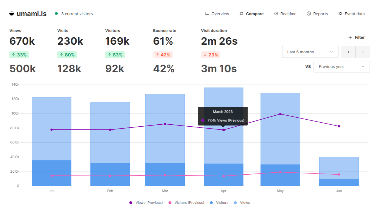This screenshot has width=378, height=210.
Task: Click the green current visitors status dot
Action: 56,13
